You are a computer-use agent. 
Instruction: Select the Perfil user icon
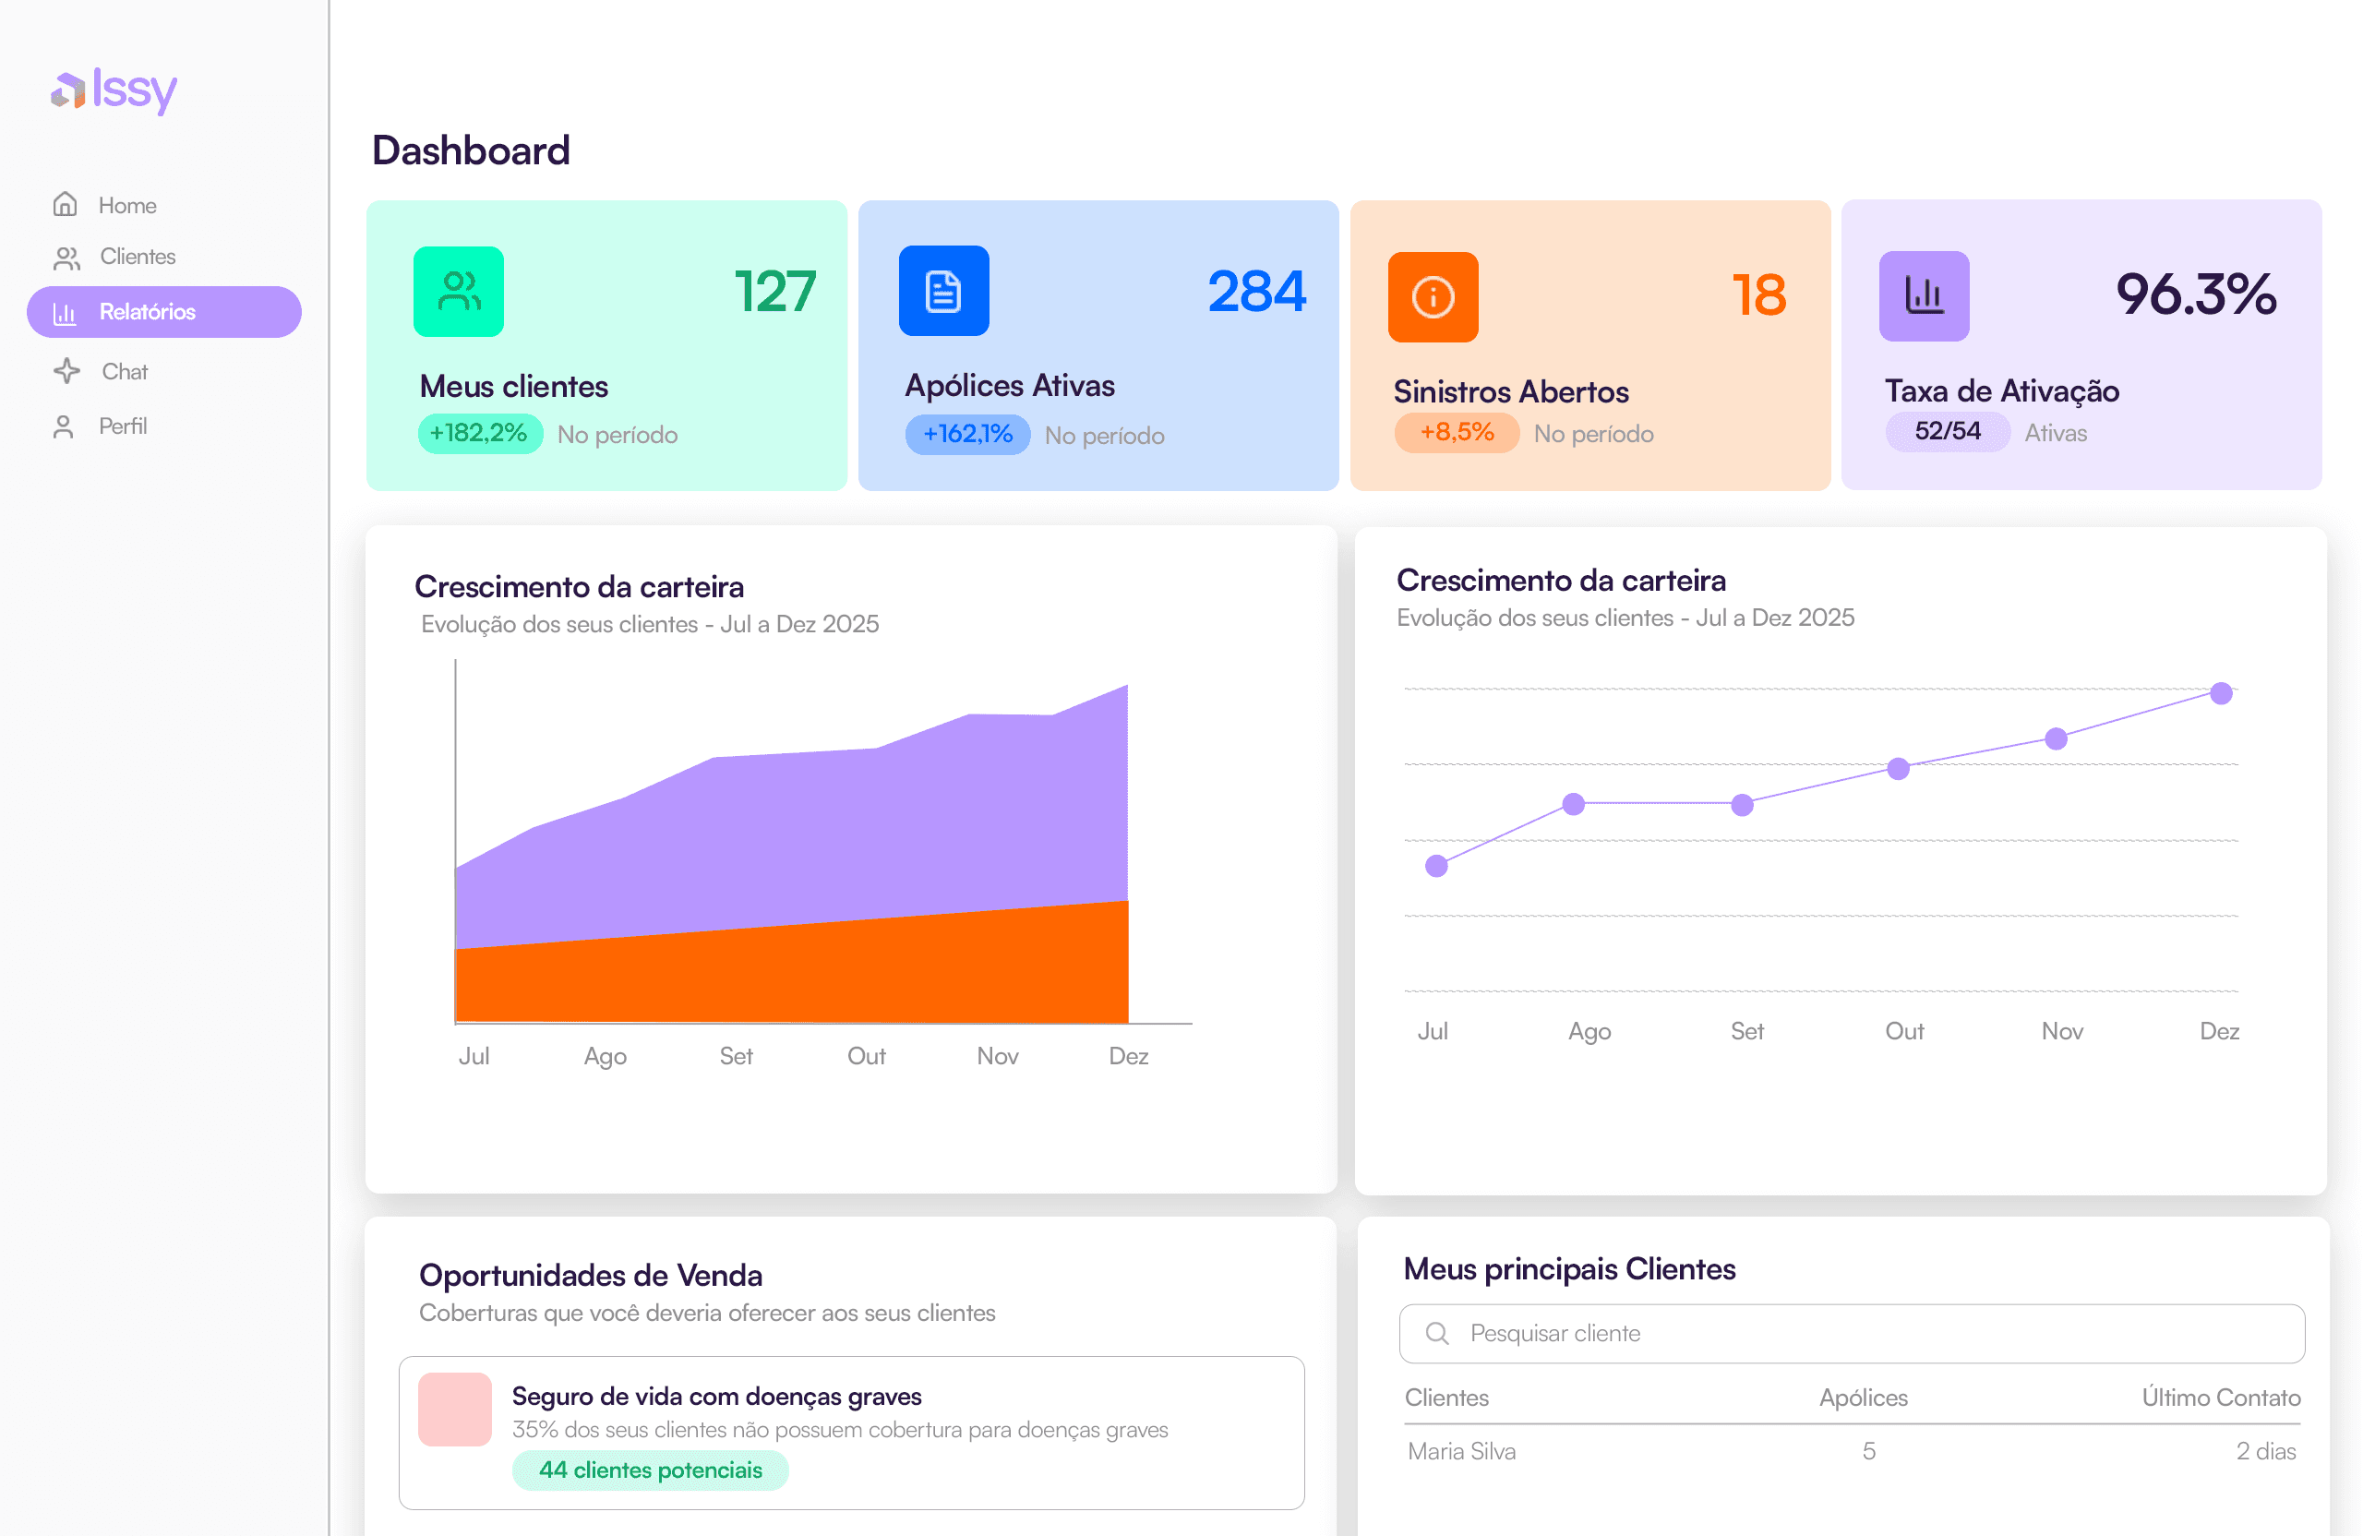click(x=66, y=426)
